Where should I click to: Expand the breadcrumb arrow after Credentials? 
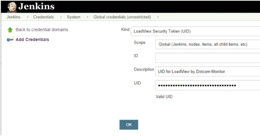(61, 17)
